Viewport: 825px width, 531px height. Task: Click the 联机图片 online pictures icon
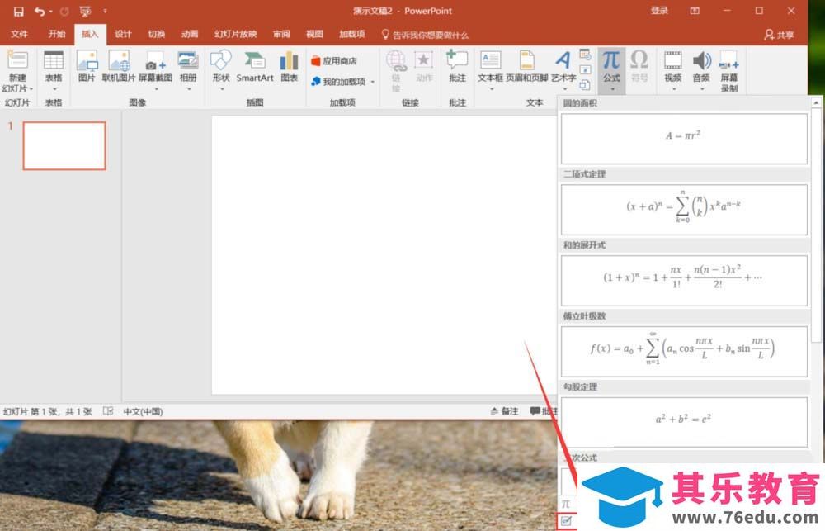[x=120, y=60]
